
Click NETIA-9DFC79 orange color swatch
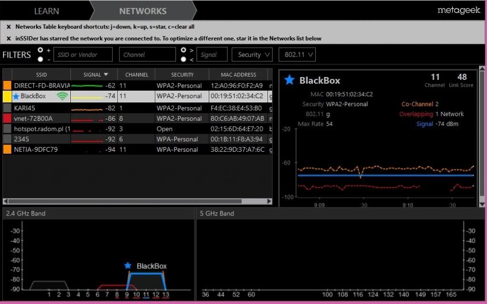7,149
